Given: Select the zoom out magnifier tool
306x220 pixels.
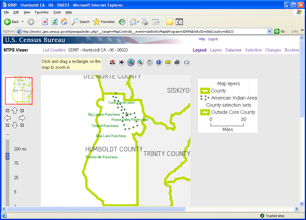Looking at the screenshot, I should pos(140,62).
